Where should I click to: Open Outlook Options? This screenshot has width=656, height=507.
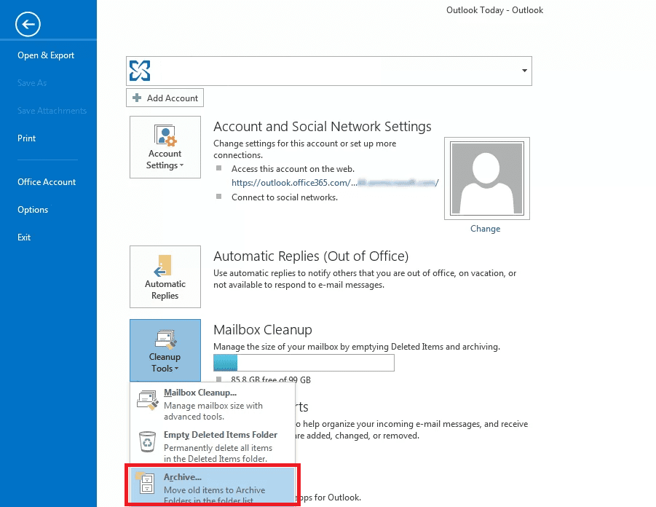point(33,209)
